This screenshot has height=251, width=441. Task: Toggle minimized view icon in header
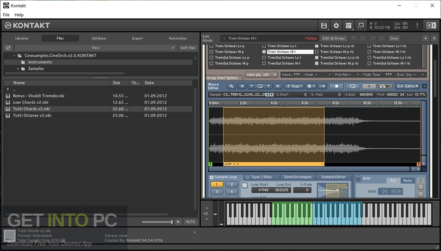pos(361,25)
